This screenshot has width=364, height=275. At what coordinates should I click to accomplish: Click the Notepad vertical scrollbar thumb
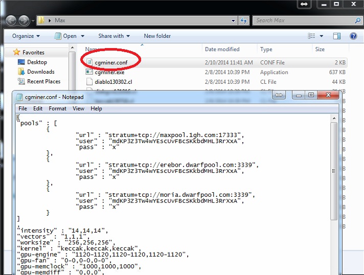[334, 171]
